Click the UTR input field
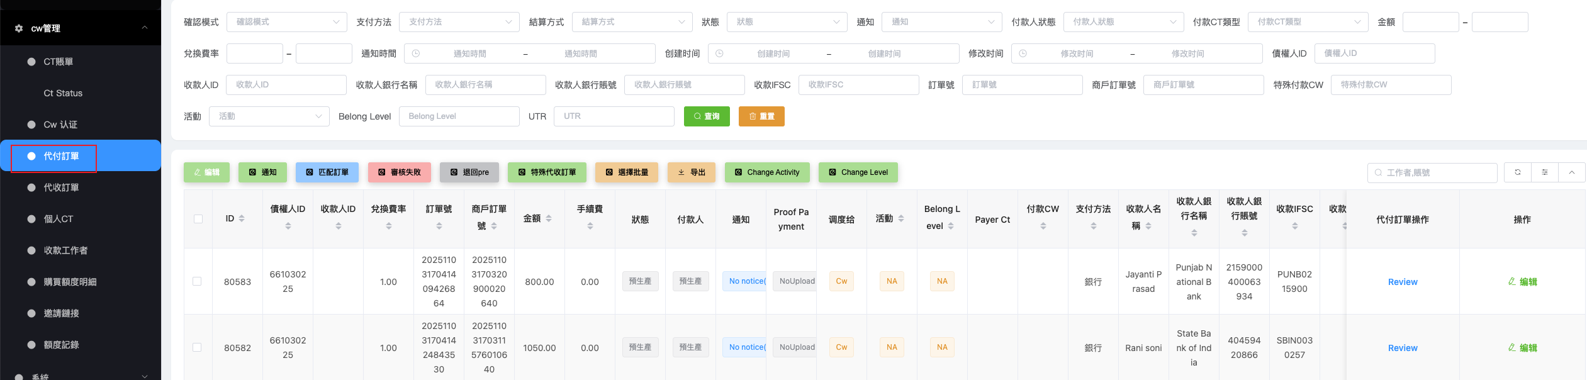 [614, 116]
